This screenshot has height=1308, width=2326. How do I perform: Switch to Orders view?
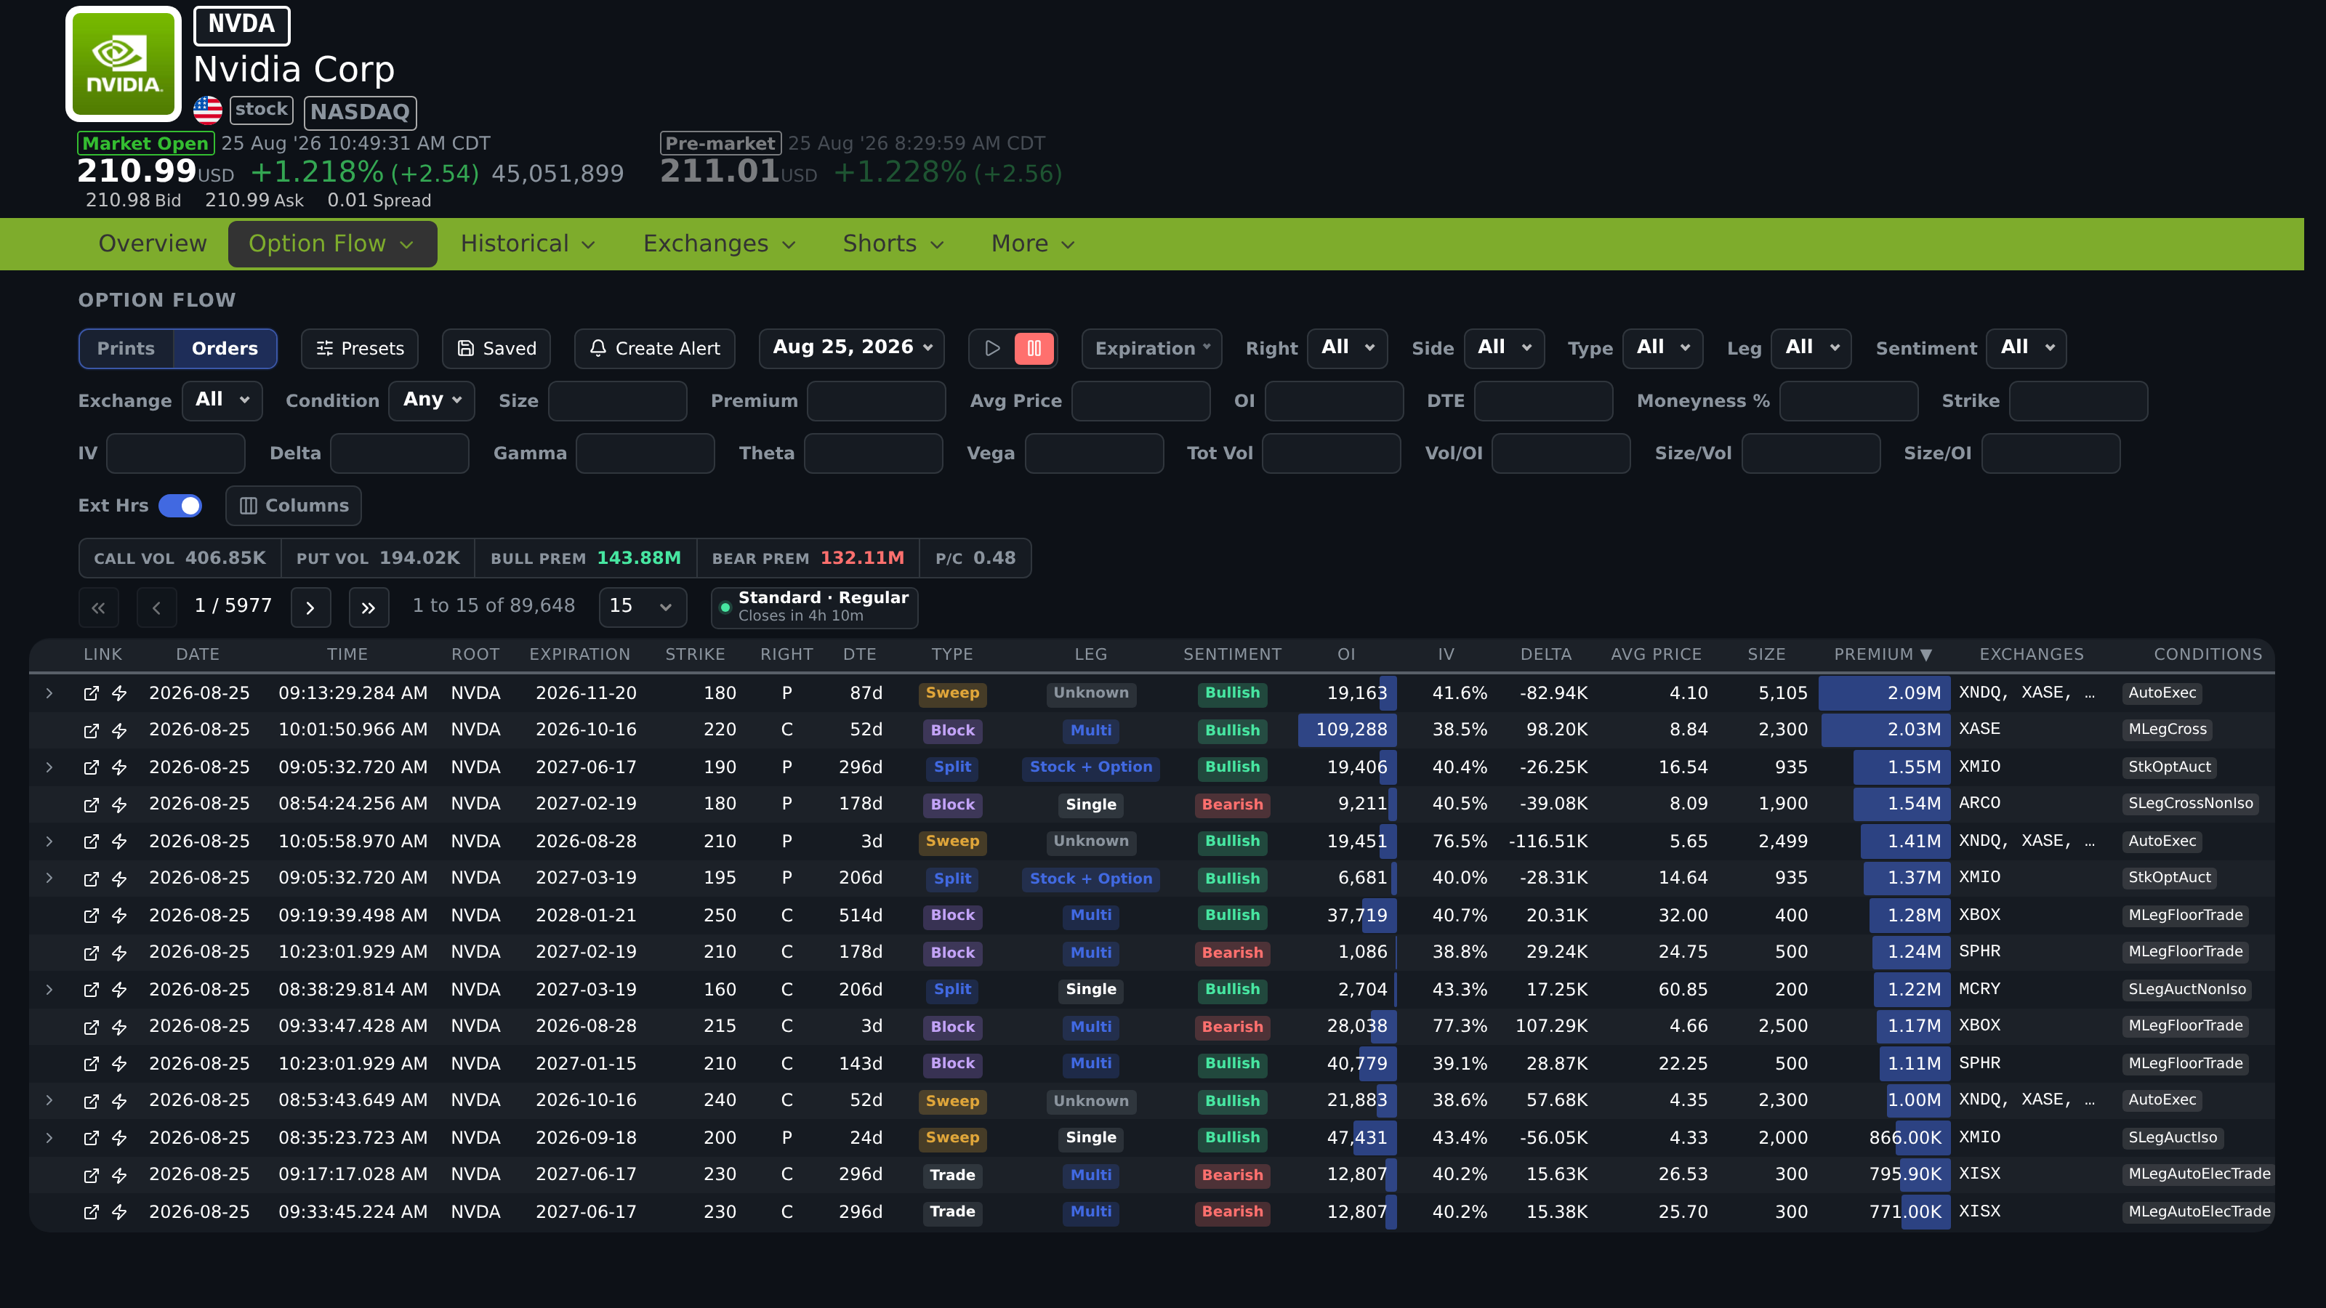[225, 349]
